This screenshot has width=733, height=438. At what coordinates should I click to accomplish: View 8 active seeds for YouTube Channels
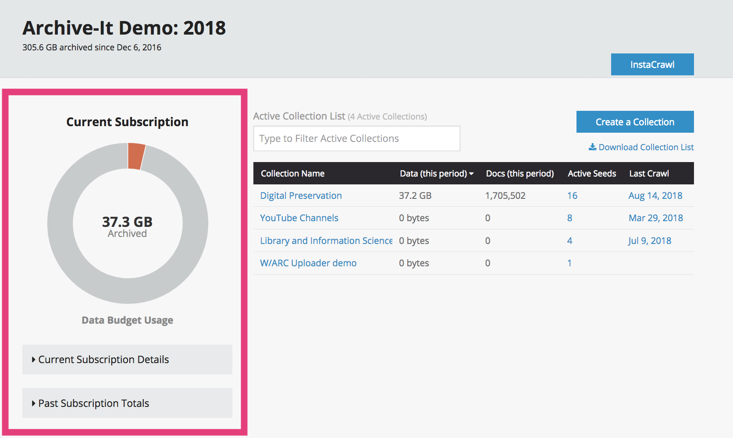[569, 218]
